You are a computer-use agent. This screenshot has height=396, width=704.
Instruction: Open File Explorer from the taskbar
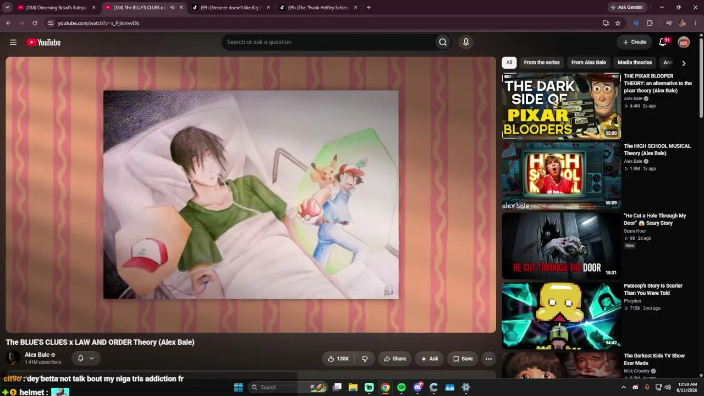(x=353, y=387)
